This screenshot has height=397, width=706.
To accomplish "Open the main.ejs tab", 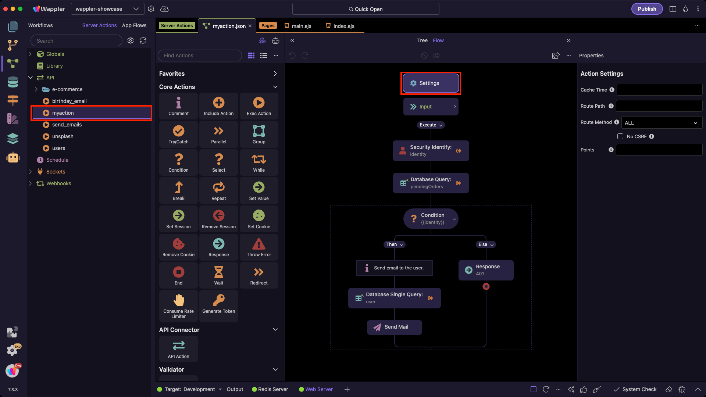I will (301, 26).
